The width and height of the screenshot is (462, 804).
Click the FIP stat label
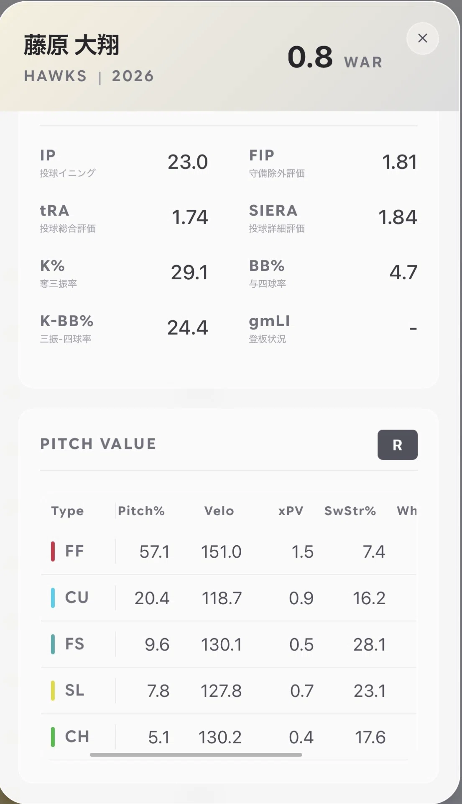pyautogui.click(x=262, y=155)
